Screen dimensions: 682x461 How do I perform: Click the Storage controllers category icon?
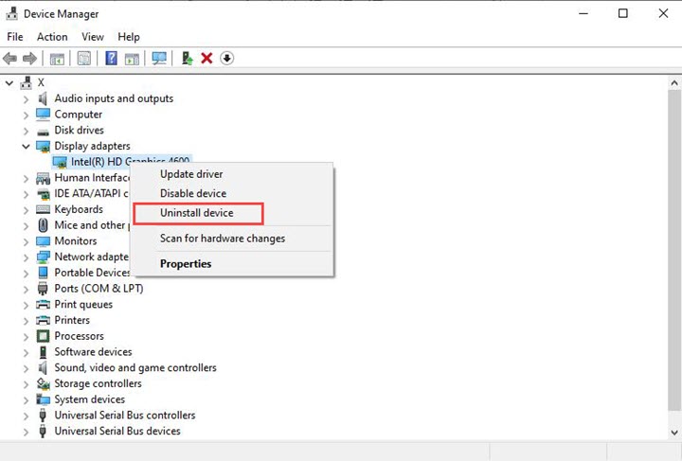pos(43,383)
